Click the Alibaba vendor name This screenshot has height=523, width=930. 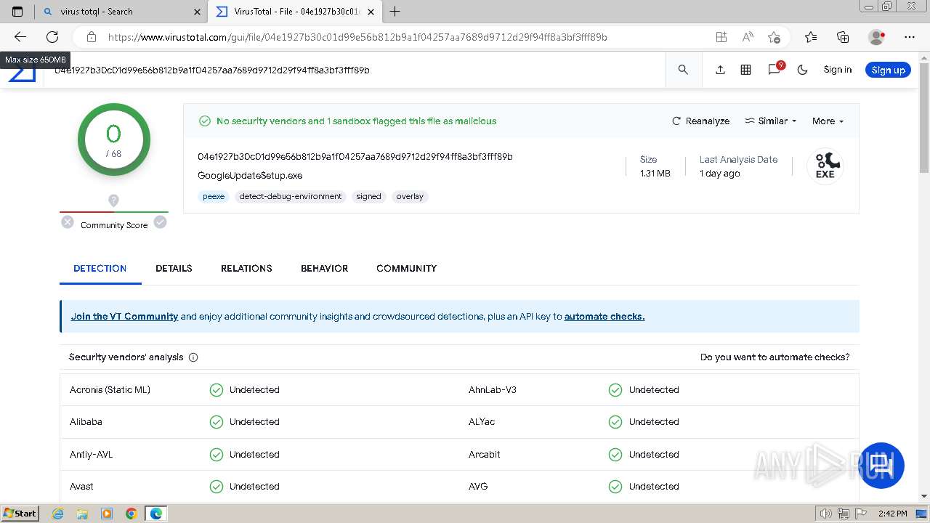86,422
